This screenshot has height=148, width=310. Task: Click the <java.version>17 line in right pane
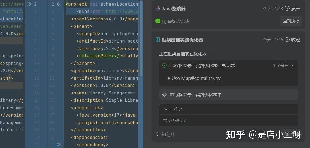[107, 115]
